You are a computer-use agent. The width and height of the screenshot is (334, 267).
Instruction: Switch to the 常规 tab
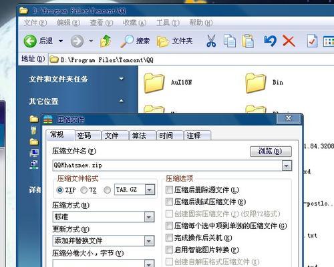point(60,135)
